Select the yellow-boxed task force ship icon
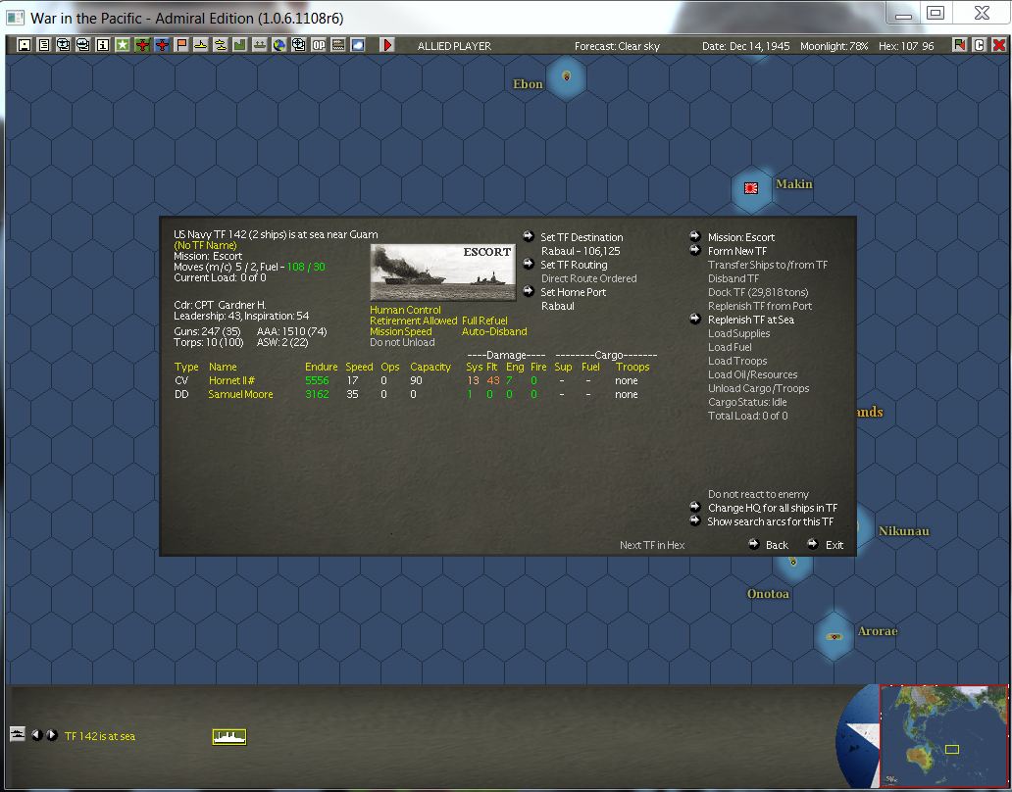This screenshot has width=1012, height=792. 229,736
